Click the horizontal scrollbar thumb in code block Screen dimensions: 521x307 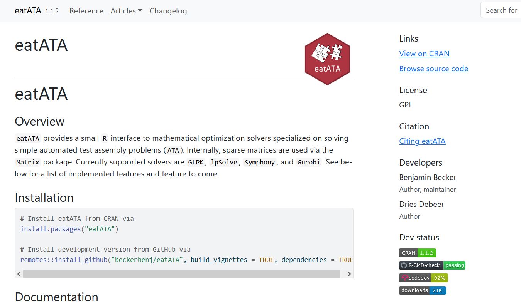pyautogui.click(x=181, y=274)
